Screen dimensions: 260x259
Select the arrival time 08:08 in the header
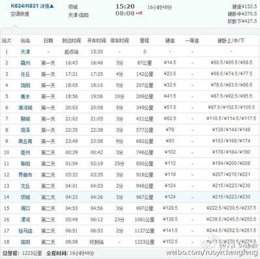click(x=125, y=14)
